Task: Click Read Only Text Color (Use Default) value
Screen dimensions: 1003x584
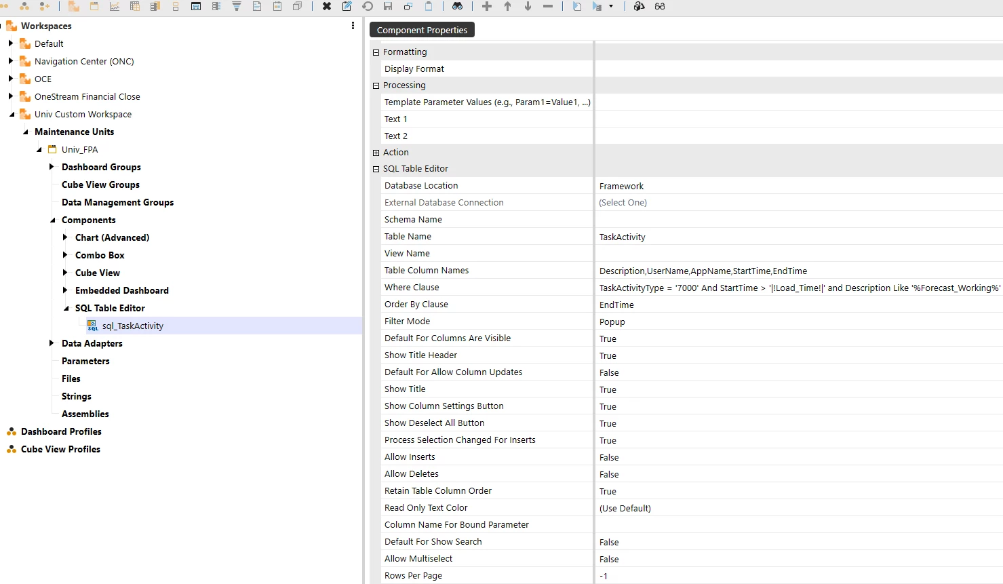Action: [x=625, y=508]
